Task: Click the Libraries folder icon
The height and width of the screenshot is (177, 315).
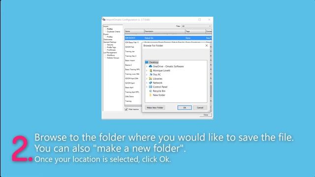Action: (151, 79)
